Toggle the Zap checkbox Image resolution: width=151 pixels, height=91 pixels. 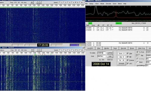click(x=128, y=53)
